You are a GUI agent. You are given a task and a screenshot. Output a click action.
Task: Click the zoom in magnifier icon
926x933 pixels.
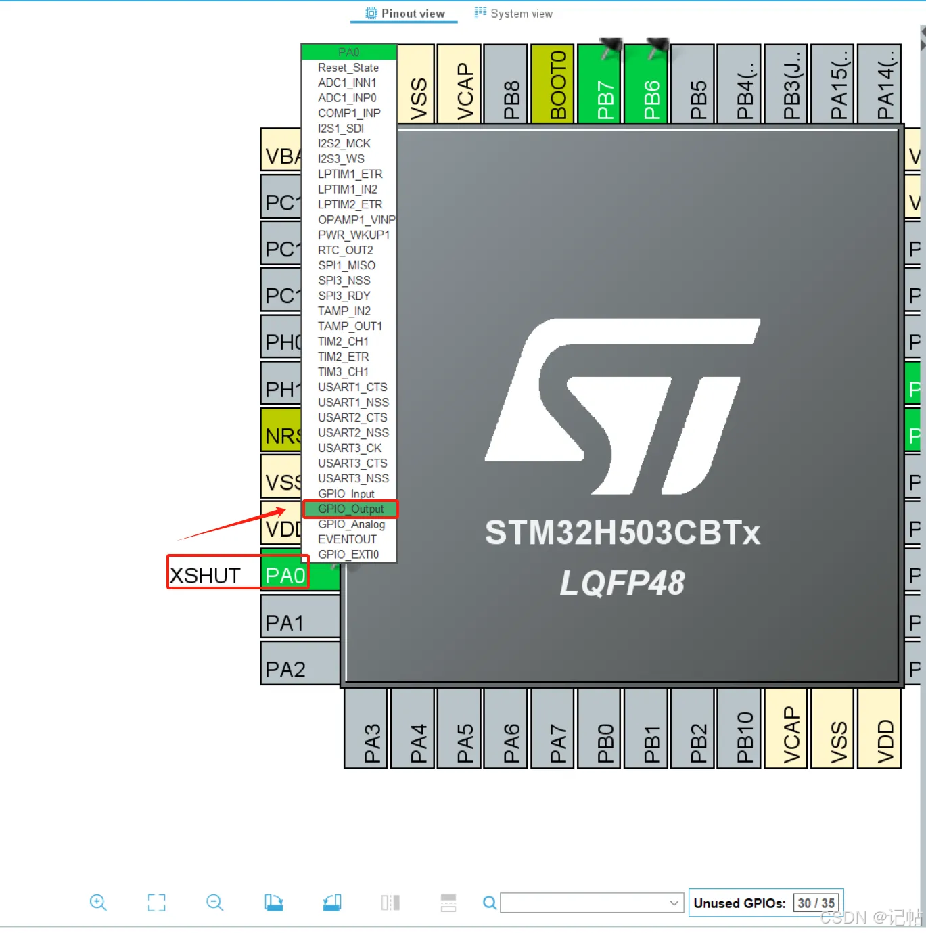point(98,903)
